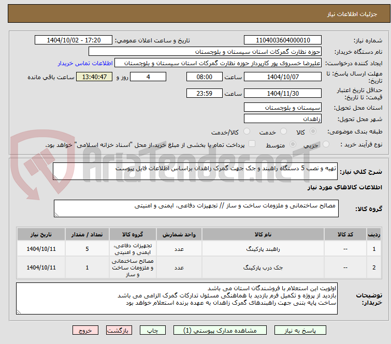Open the اطلاعات تماس خریدار link

click(85, 63)
